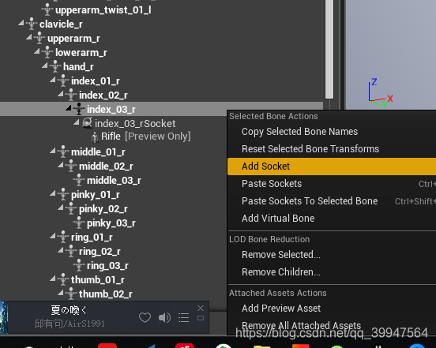Click the bone icon beside ring_01_r
The width and height of the screenshot is (436, 348).
point(63,237)
